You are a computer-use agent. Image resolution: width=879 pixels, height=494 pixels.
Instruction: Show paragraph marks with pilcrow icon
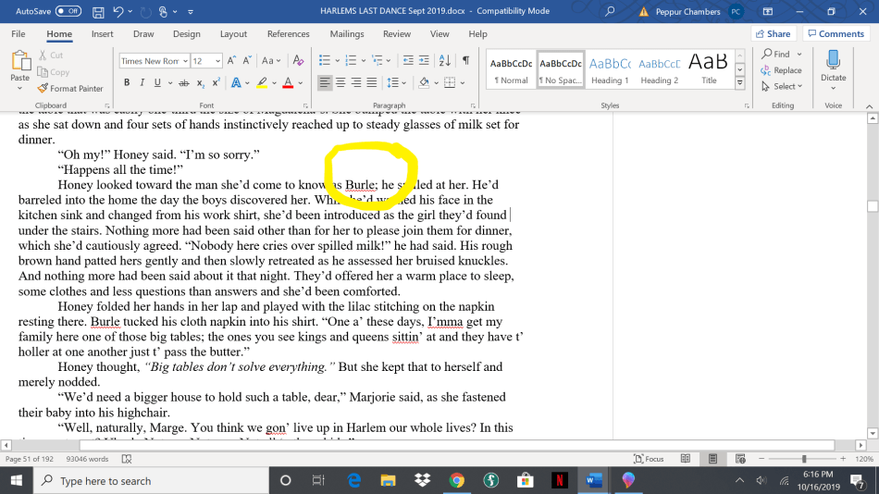[x=465, y=61]
